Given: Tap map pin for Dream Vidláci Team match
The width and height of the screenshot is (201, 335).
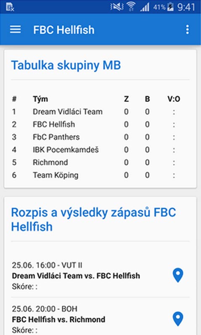Looking at the screenshot, I should [178, 275].
